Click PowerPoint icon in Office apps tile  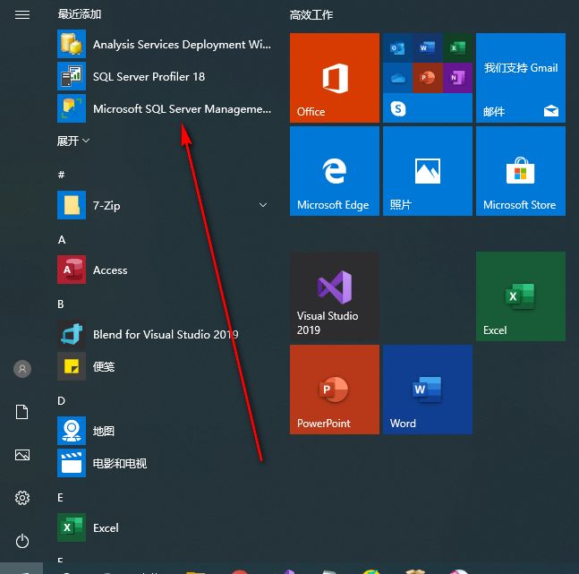(427, 78)
